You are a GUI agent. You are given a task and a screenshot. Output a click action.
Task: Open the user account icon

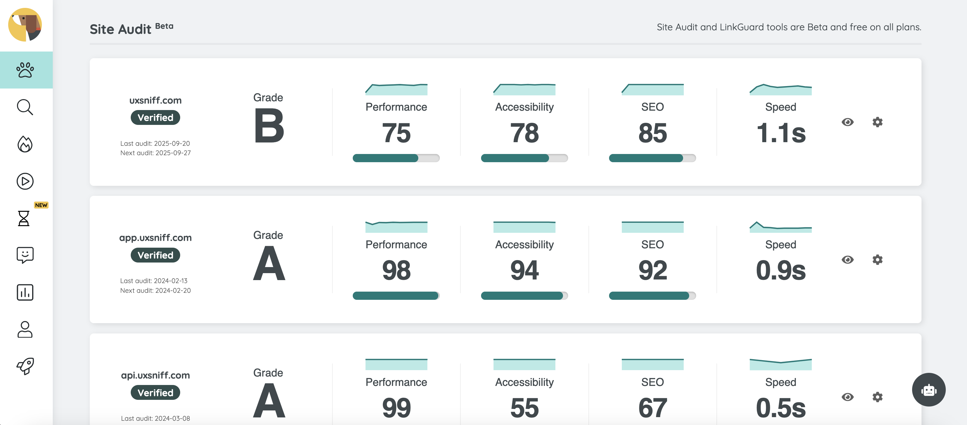point(25,329)
